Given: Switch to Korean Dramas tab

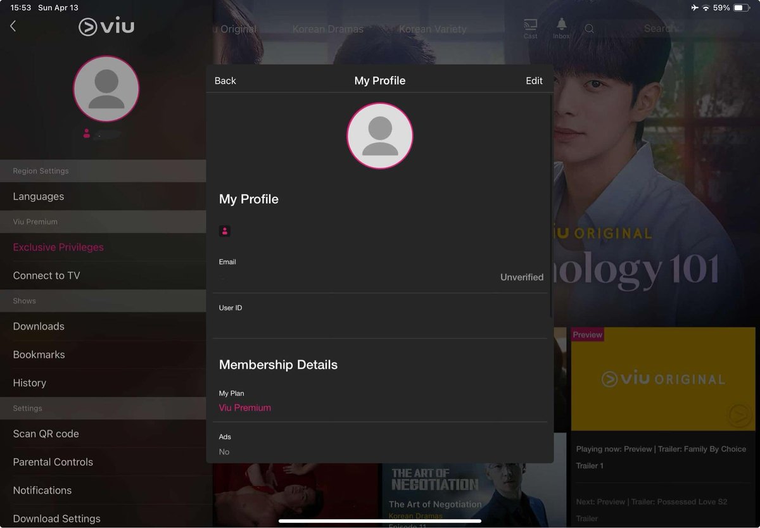Looking at the screenshot, I should [x=328, y=29].
